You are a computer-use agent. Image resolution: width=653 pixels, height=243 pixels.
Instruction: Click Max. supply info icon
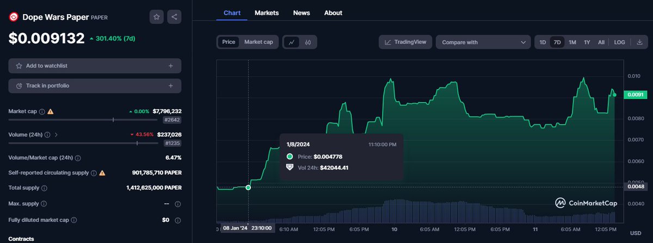[x=44, y=204]
